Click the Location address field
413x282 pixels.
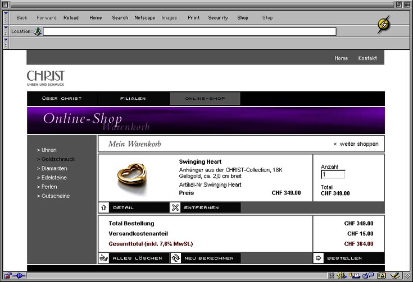pyautogui.click(x=190, y=31)
